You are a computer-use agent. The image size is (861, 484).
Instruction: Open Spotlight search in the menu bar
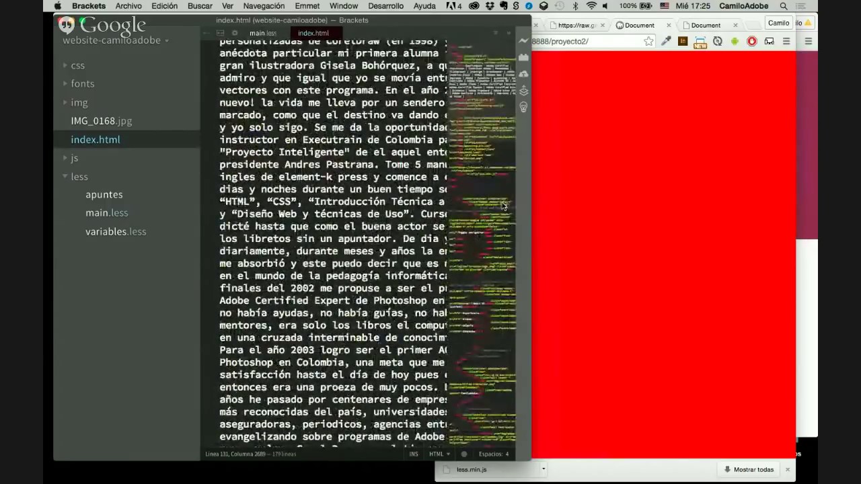784,6
